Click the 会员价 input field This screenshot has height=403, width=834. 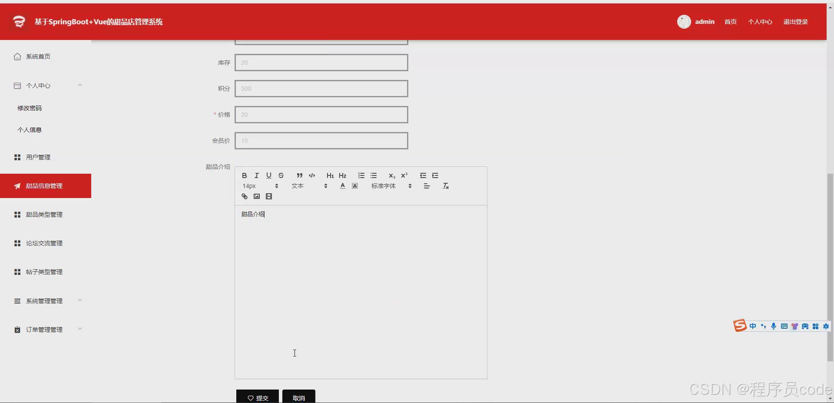pyautogui.click(x=321, y=141)
